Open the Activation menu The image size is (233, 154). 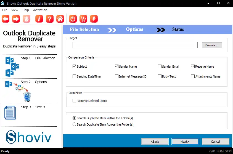pyautogui.click(x=40, y=10)
